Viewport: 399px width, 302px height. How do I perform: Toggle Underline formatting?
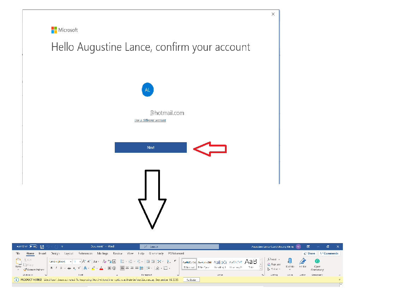point(61,268)
